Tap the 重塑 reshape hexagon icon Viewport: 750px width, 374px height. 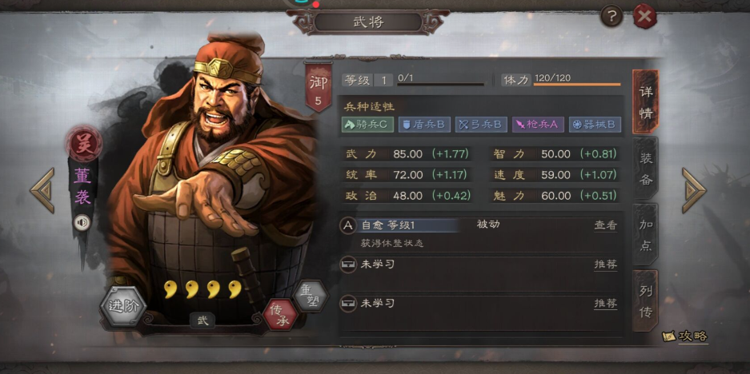point(311,296)
